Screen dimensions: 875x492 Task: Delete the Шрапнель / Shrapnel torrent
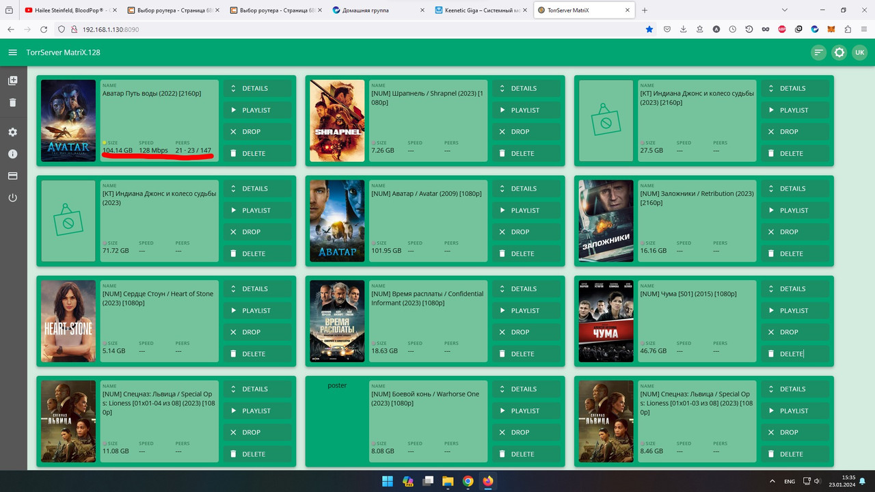(526, 153)
